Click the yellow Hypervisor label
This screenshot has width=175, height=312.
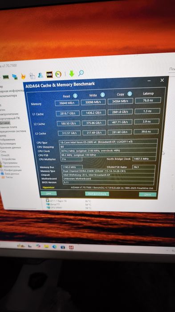coord(49,187)
